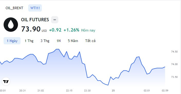181x94 pixels.
Task: Select the 1 Ngày time range
Action: click(12, 41)
